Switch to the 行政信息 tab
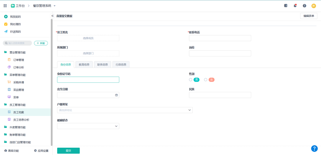 click(121, 65)
